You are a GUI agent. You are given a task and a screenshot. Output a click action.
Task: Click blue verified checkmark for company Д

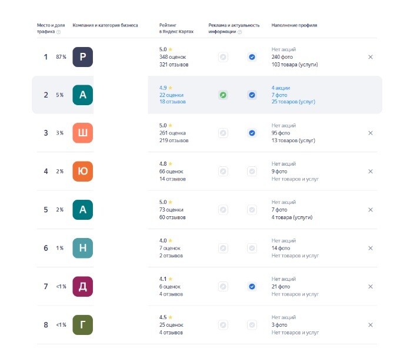click(252, 287)
